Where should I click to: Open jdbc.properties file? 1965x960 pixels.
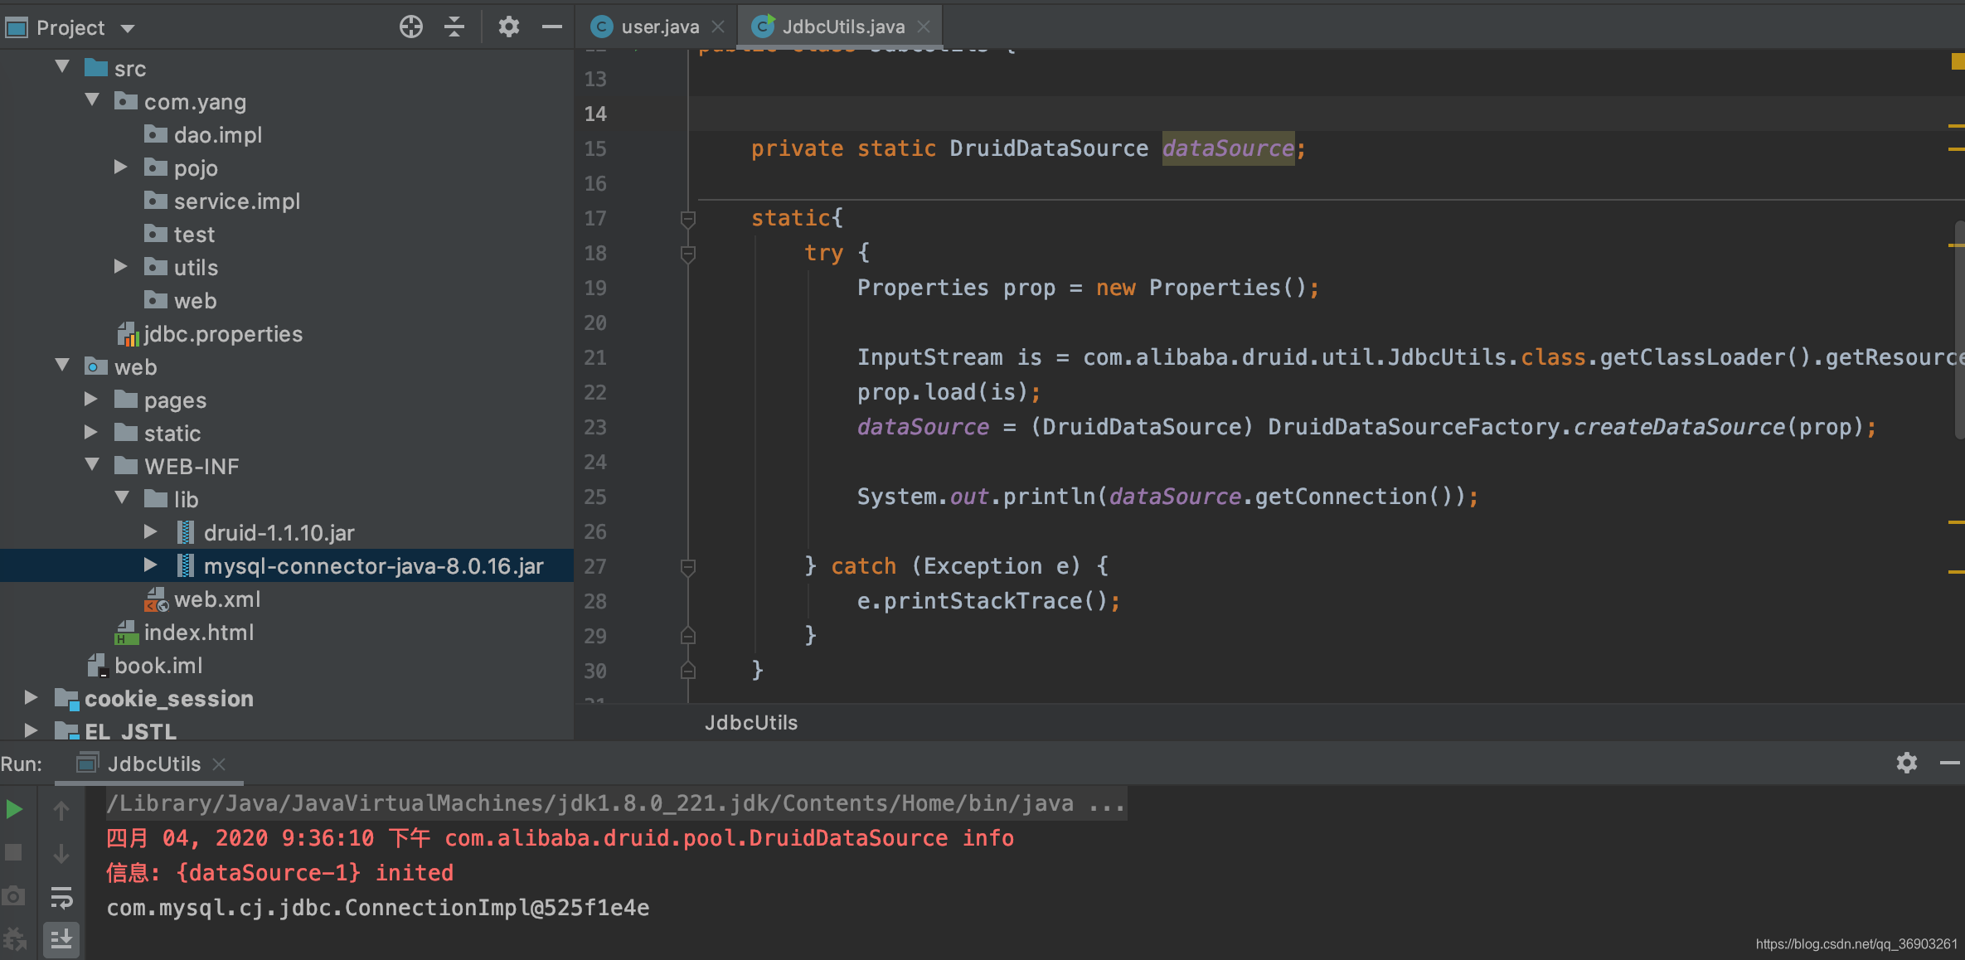[223, 333]
